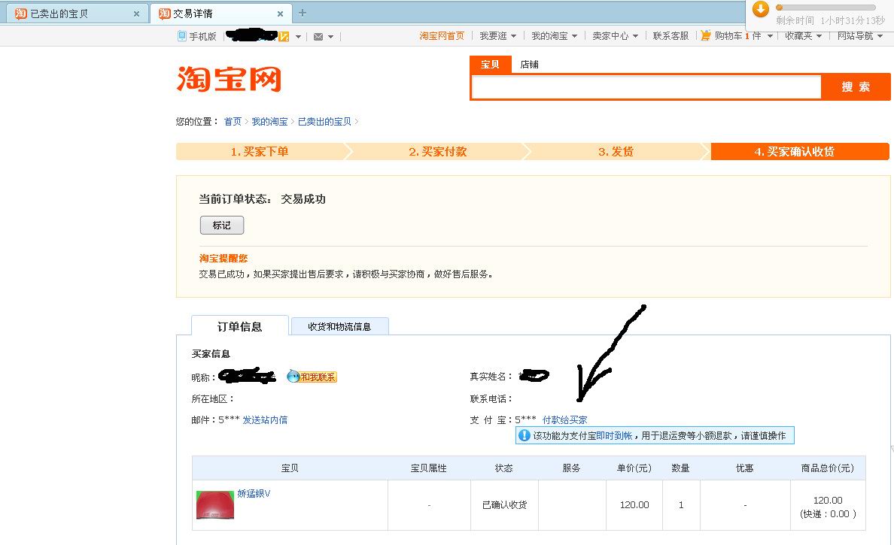
Task: Click the red product thumbnail image
Action: pos(215,504)
